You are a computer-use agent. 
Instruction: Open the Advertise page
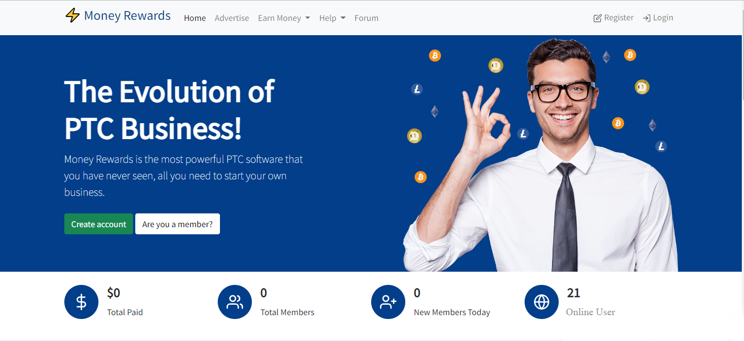[x=232, y=18]
